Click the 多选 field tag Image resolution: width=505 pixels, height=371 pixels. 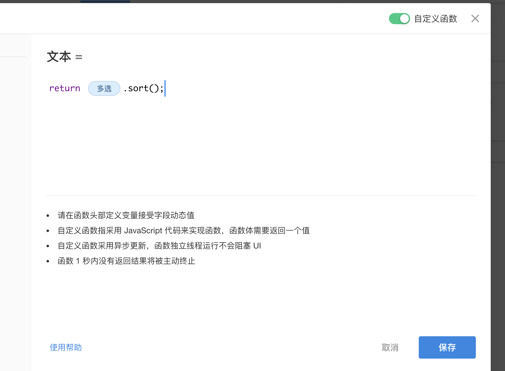coord(104,88)
